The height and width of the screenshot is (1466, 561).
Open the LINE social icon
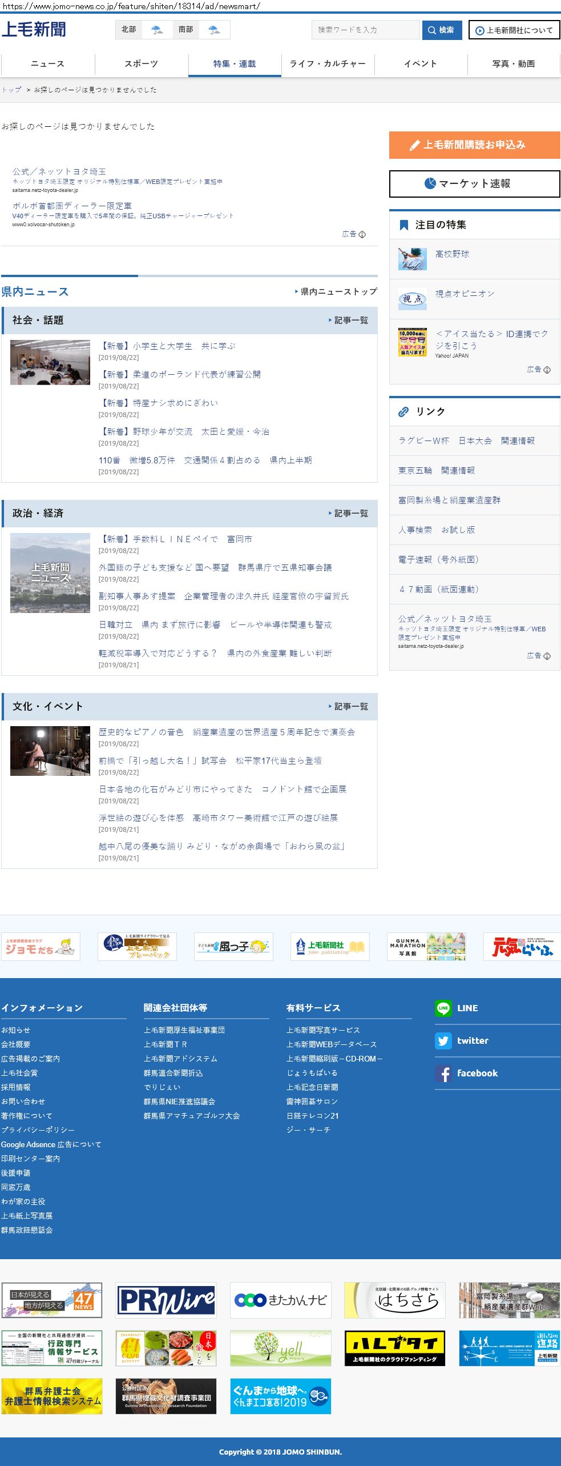pyautogui.click(x=443, y=1008)
